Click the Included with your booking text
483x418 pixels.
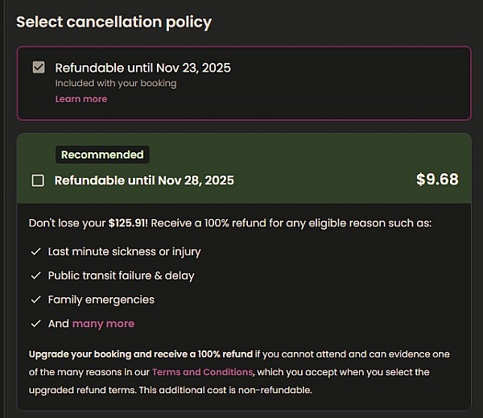point(115,83)
